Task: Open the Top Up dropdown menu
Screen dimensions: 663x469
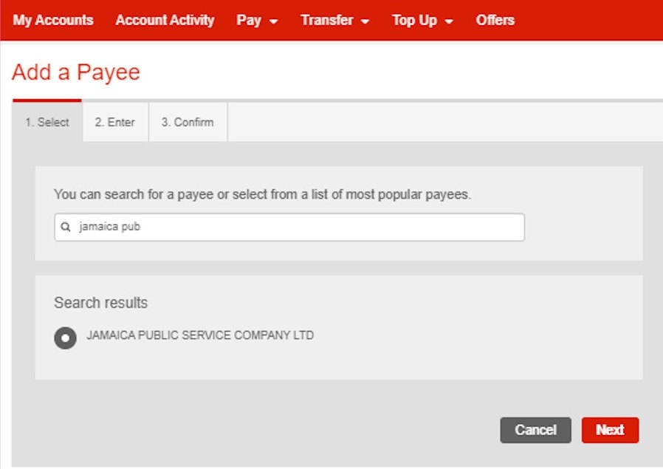Action: tap(422, 20)
